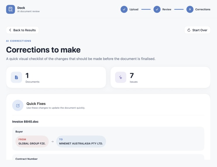Click the quick visual checklist description text
The height and width of the screenshot is (167, 217).
click(81, 59)
